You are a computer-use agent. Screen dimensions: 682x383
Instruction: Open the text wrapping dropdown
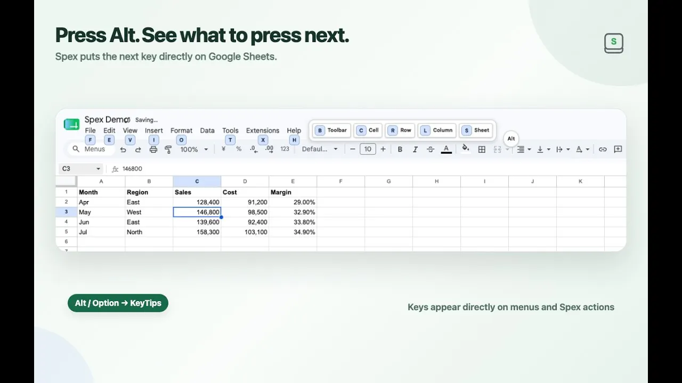tap(563, 149)
